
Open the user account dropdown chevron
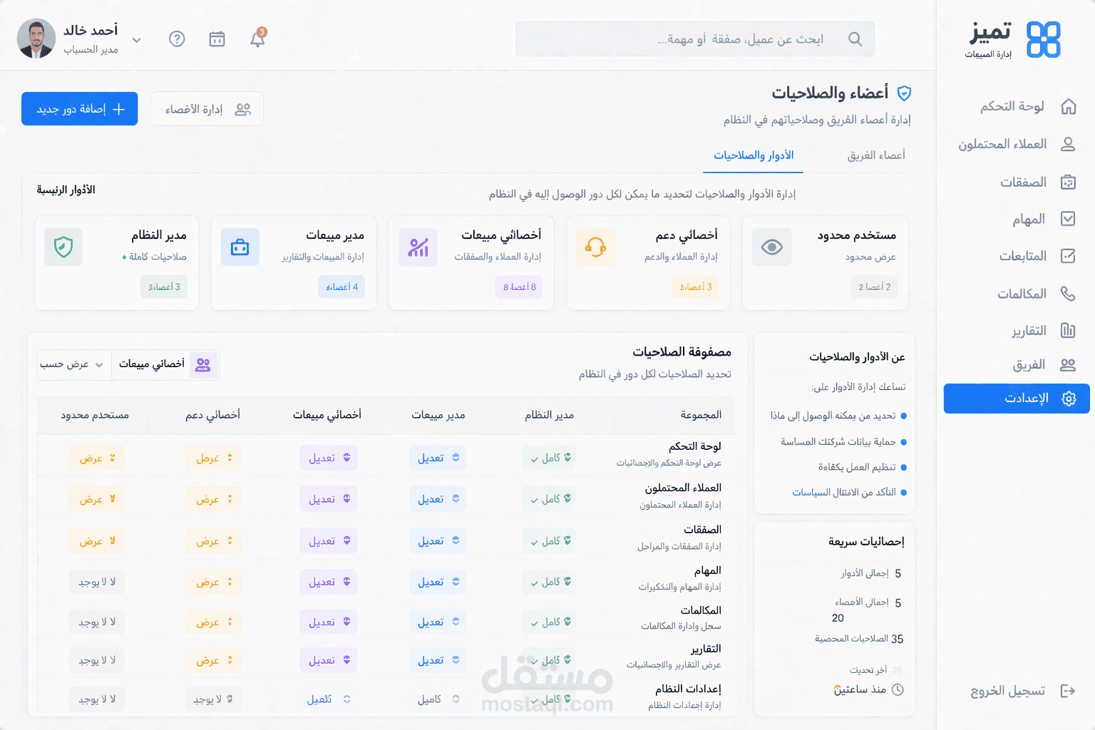coord(137,40)
